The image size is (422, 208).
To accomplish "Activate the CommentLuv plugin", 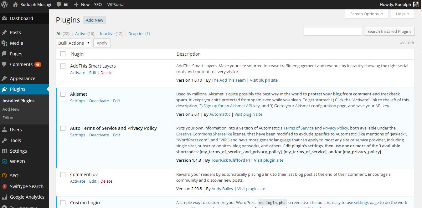I will (x=78, y=181).
